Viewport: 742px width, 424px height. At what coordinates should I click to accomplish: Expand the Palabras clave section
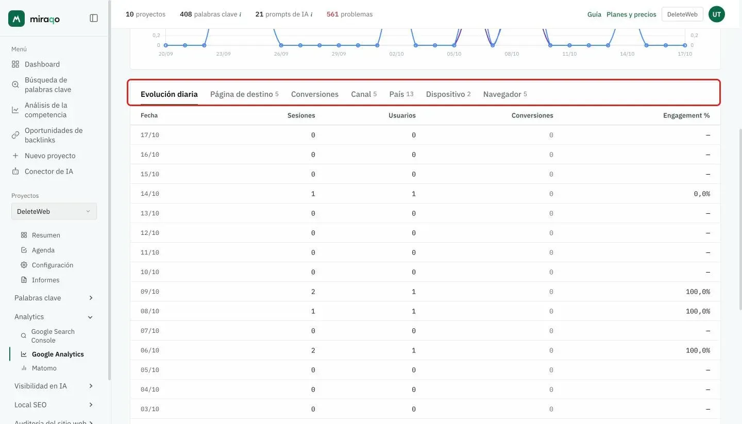coord(54,298)
